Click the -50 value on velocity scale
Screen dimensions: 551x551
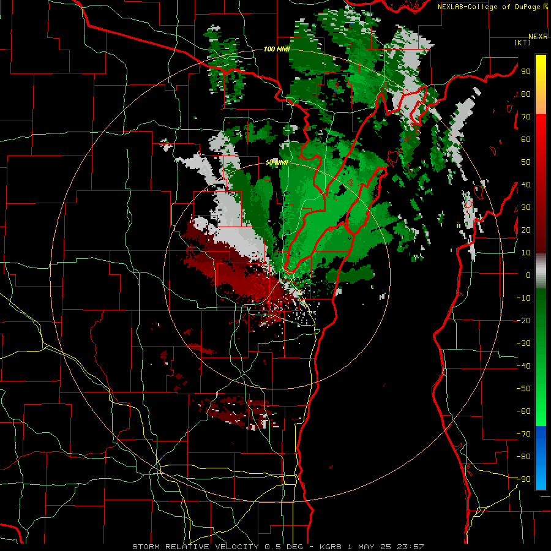click(523, 389)
